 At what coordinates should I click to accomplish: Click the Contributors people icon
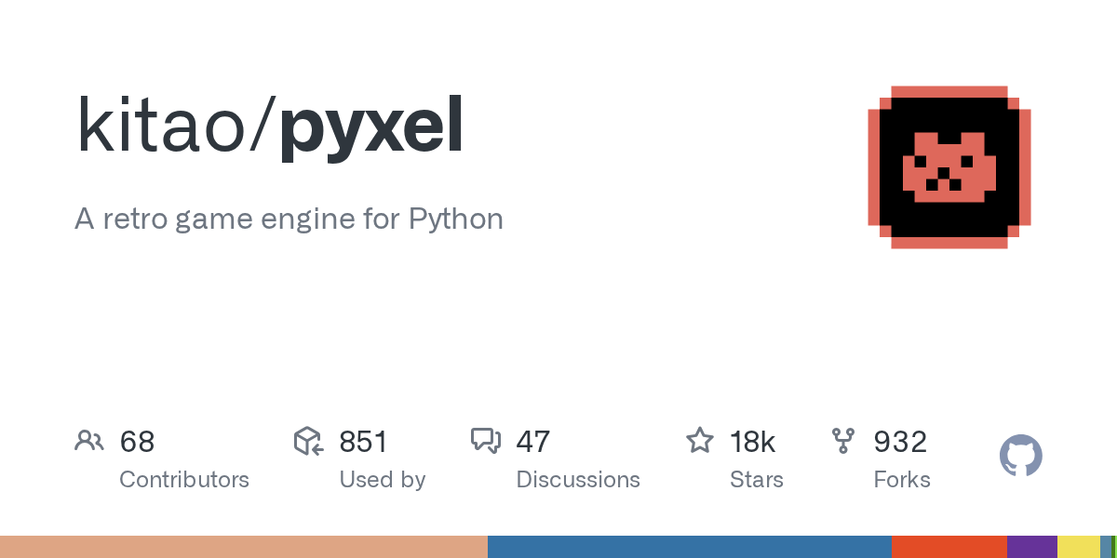(89, 441)
